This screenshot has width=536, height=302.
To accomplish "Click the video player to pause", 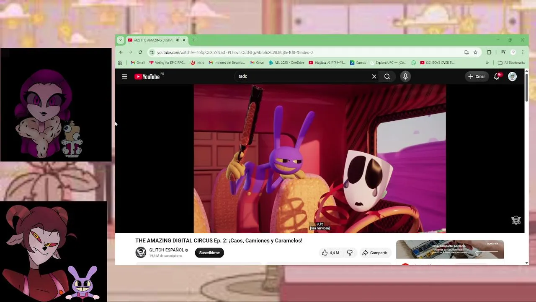I will (320, 159).
